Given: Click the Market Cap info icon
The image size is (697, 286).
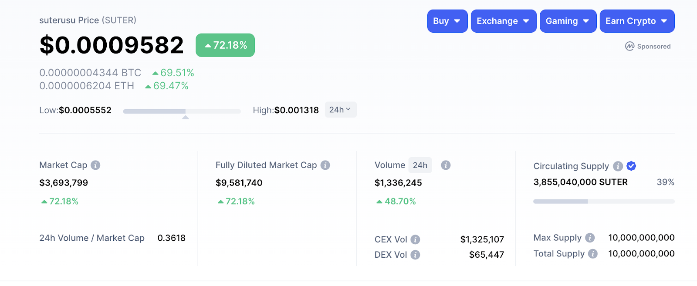Looking at the screenshot, I should [95, 165].
